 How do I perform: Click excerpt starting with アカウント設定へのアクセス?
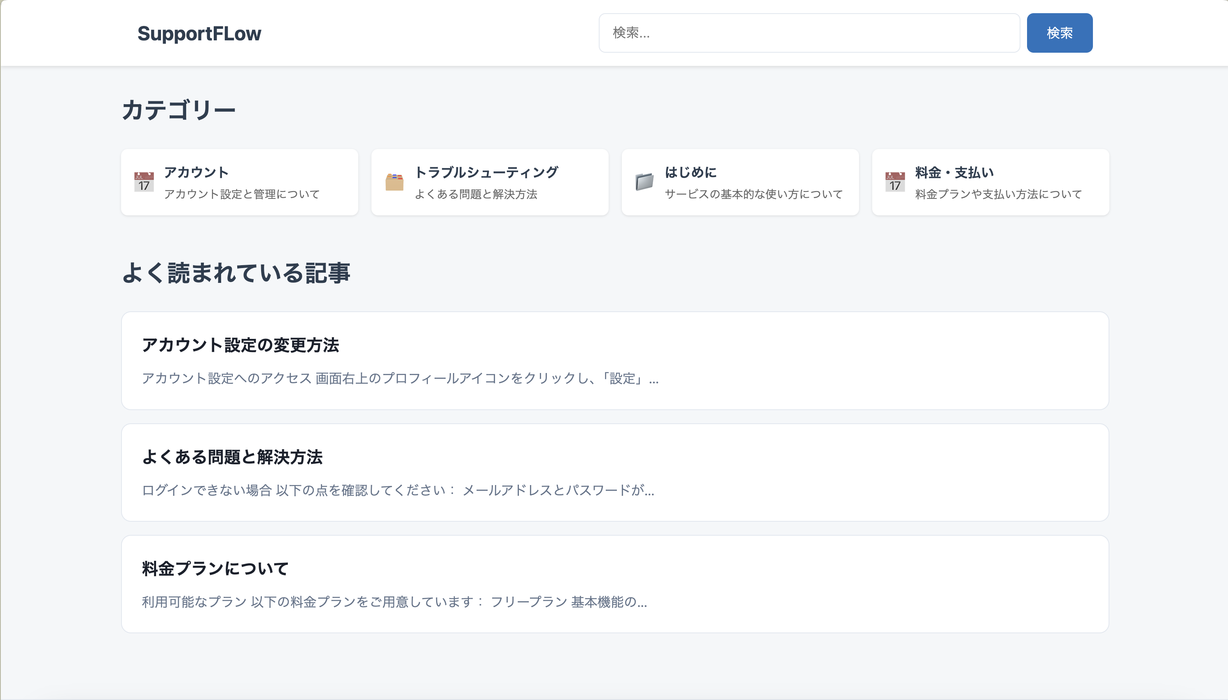click(400, 378)
